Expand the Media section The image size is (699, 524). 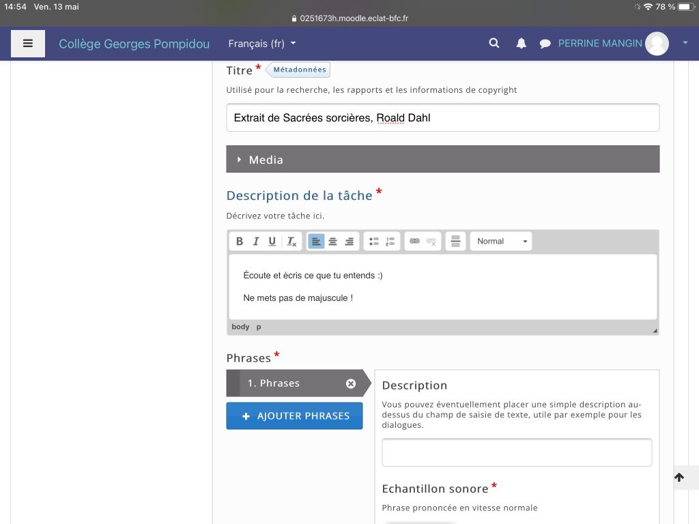pyautogui.click(x=442, y=159)
